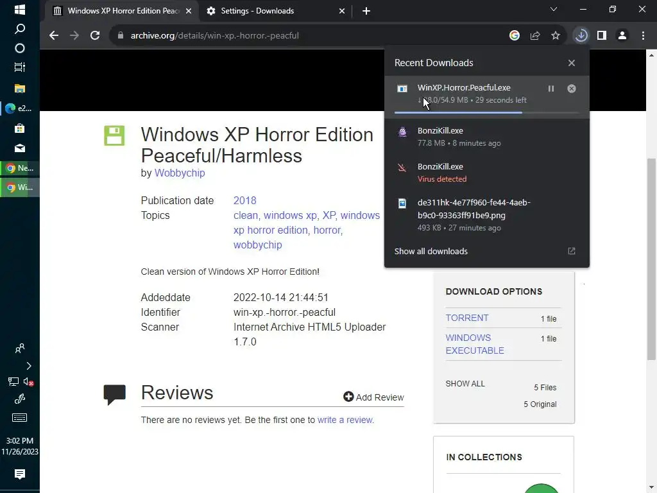Screen dimensions: 657x493
Task: Click the page vertical scrollbar thumb
Action: [x=651, y=259]
